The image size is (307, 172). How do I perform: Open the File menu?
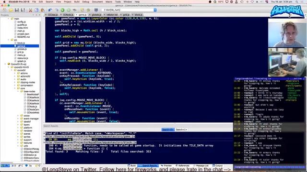[x=34, y=1]
